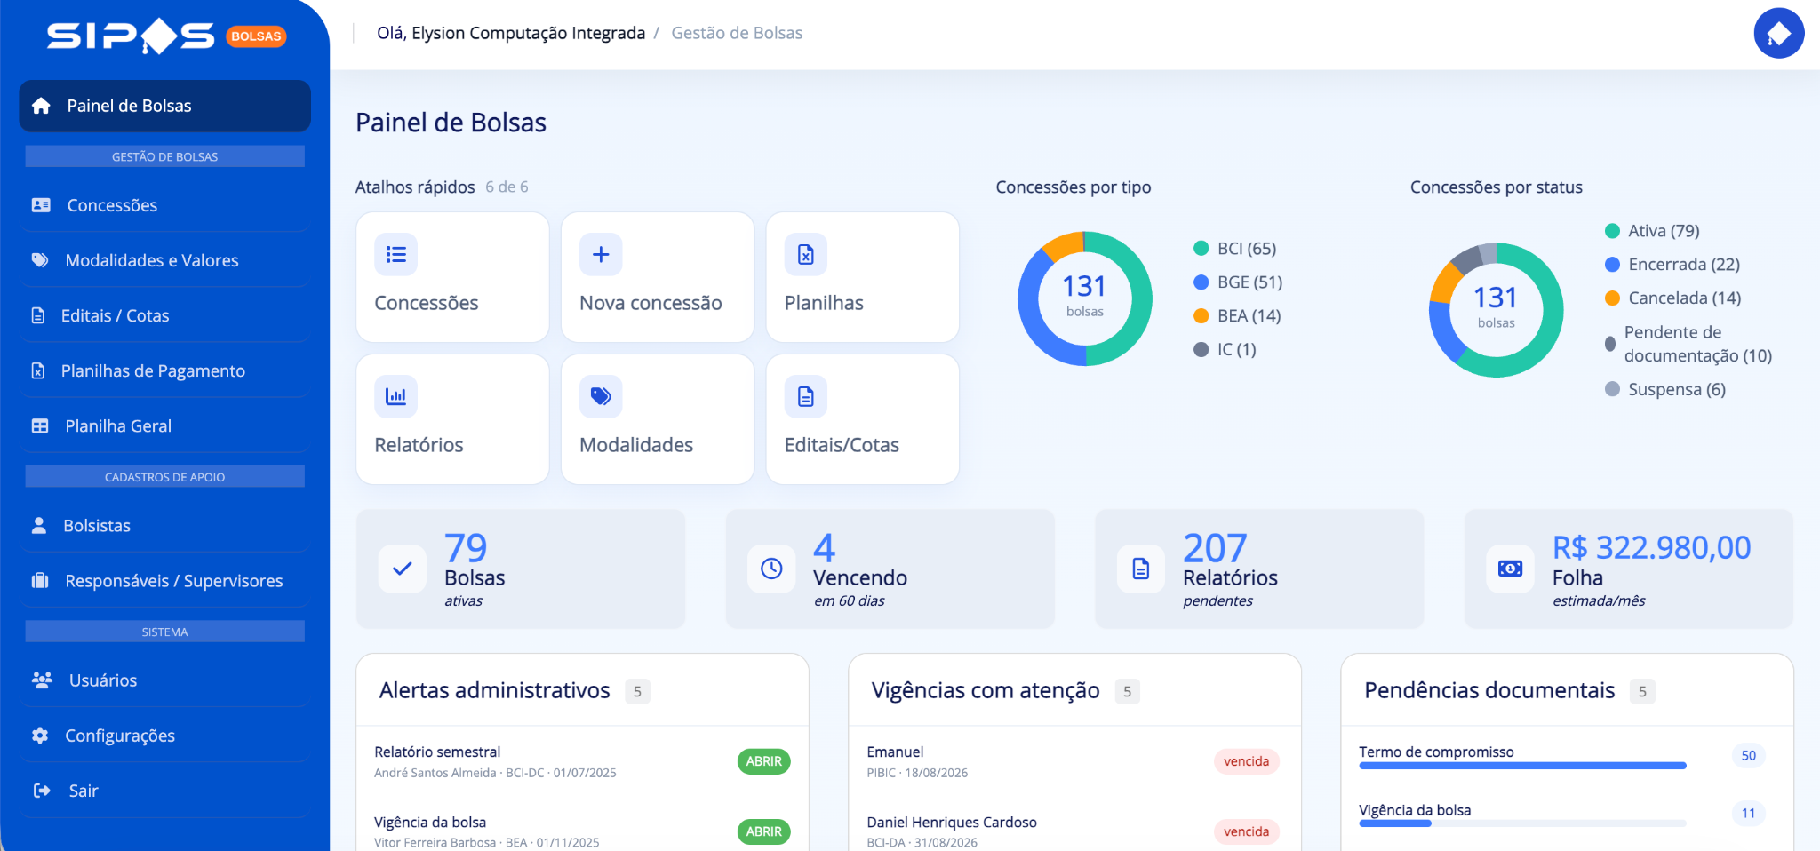1820x851 pixels.
Task: Click ABRIR for Relatório semestral alert
Action: click(x=764, y=761)
